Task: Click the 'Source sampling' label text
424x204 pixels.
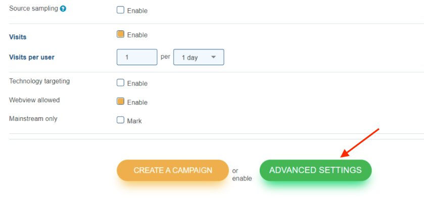Action: (x=33, y=9)
